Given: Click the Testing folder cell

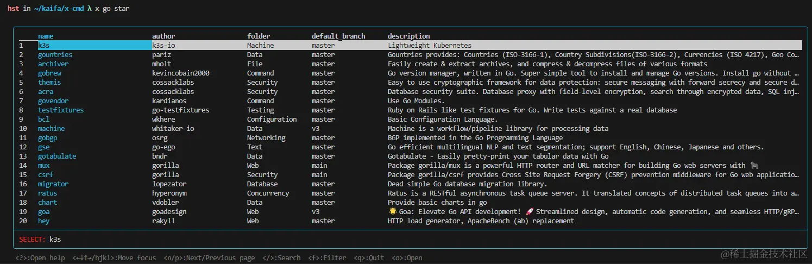Looking at the screenshot, I should [261, 110].
